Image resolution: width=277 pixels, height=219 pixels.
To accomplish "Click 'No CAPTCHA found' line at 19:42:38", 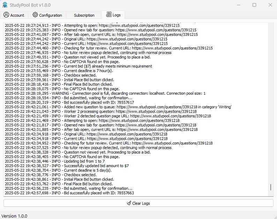I will (62, 157).
